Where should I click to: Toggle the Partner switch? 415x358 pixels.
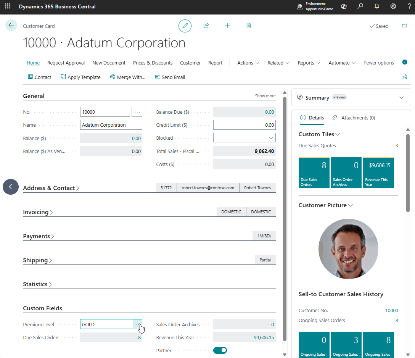(x=220, y=350)
